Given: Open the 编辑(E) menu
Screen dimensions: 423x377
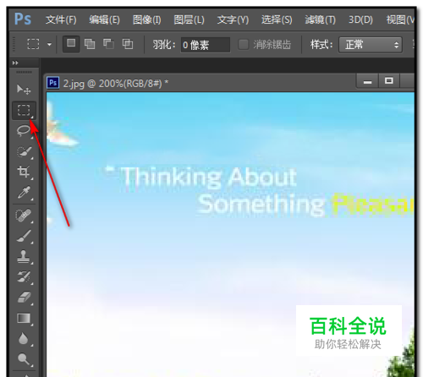Looking at the screenshot, I should [104, 19].
